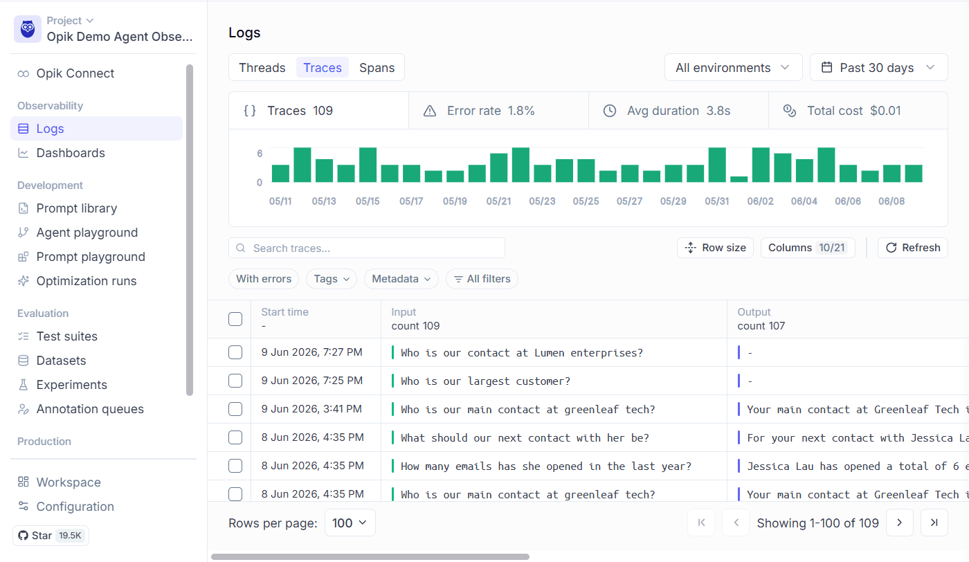Go to the next page of traces

(x=900, y=523)
